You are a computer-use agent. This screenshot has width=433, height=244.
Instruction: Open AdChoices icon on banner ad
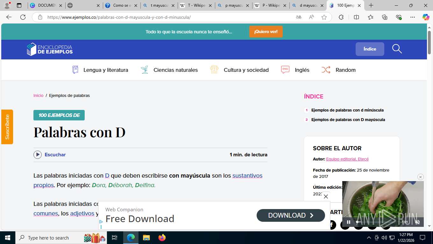click(x=101, y=222)
